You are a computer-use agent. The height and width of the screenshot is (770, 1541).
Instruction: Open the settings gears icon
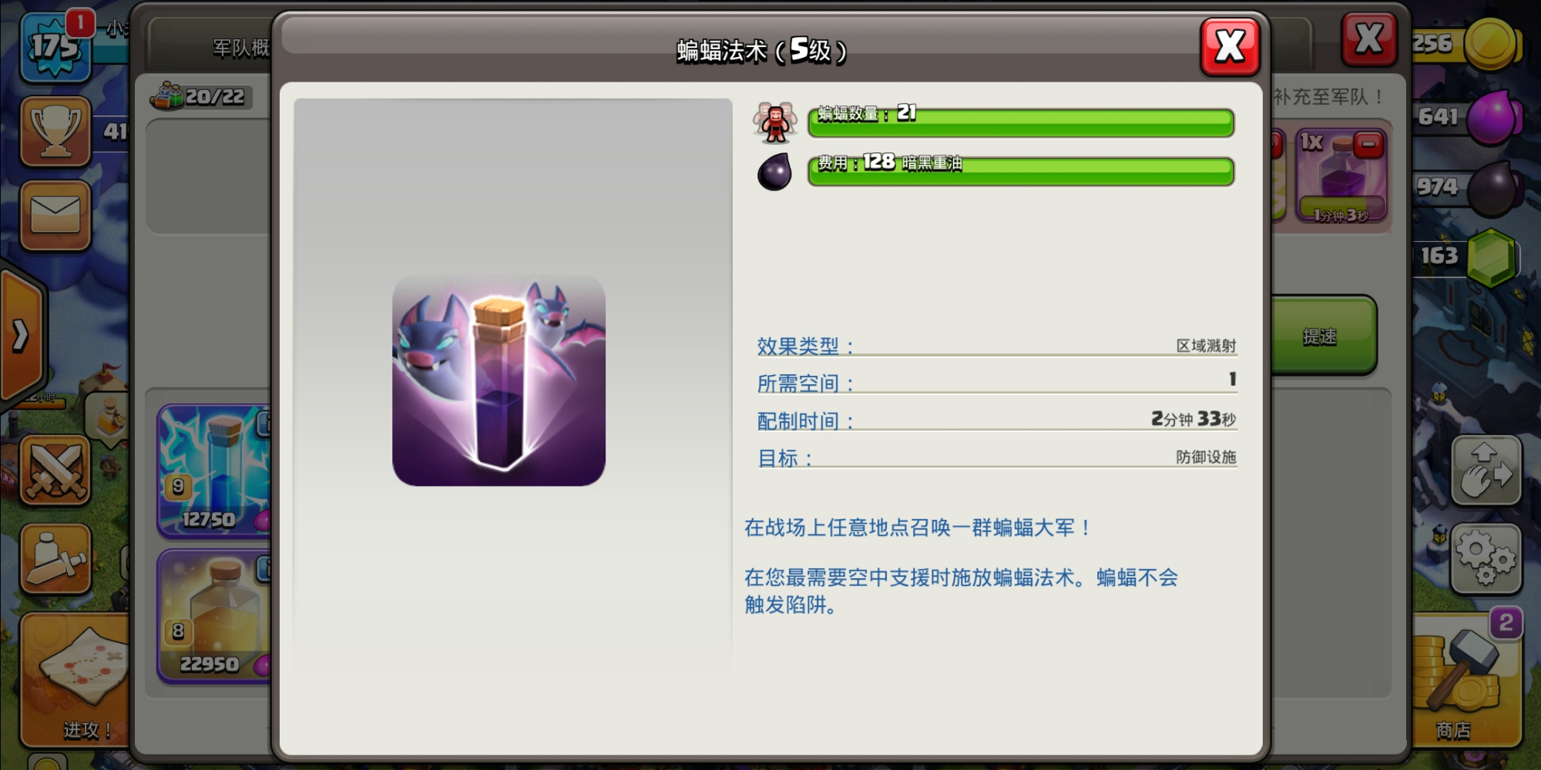(1486, 559)
